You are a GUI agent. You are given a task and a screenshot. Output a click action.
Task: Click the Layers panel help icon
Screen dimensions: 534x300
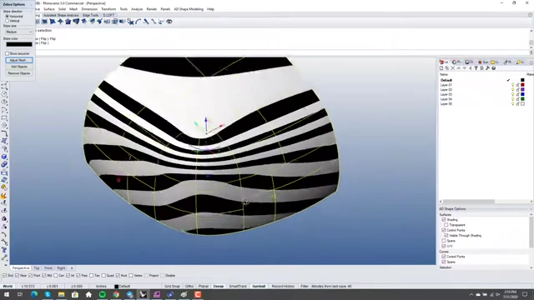[493, 68]
